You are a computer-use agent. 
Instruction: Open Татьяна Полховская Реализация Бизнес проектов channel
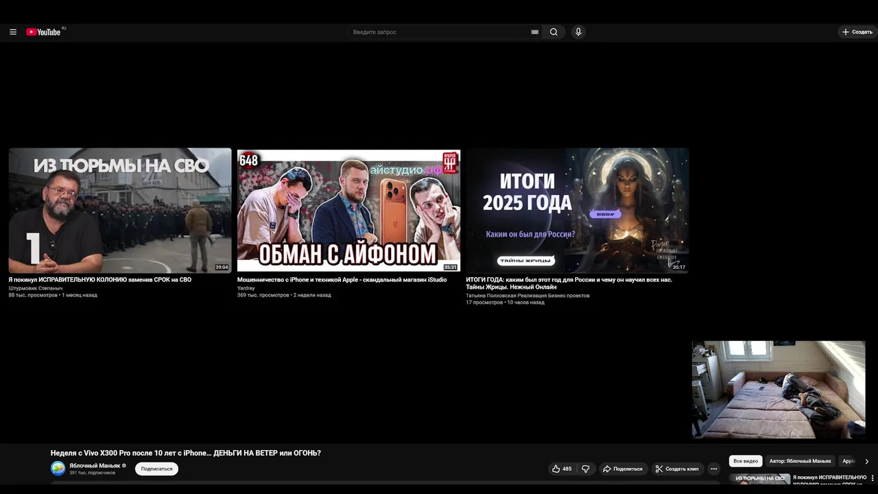coord(527,296)
